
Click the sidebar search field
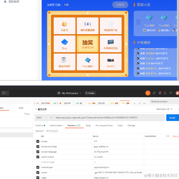[x=16, y=102]
